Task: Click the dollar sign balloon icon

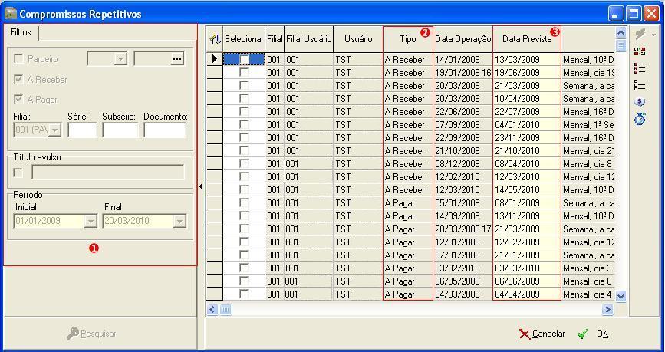Action: tap(640, 102)
